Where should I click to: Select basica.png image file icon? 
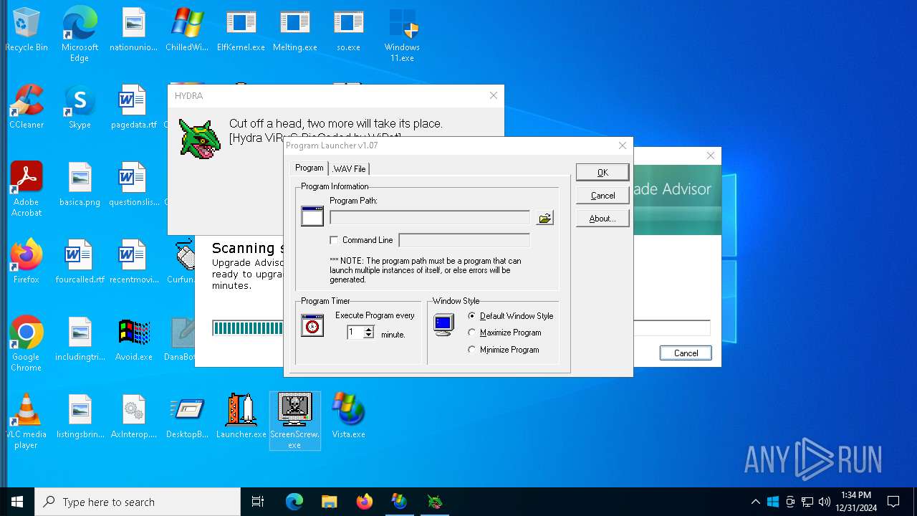tap(80, 185)
